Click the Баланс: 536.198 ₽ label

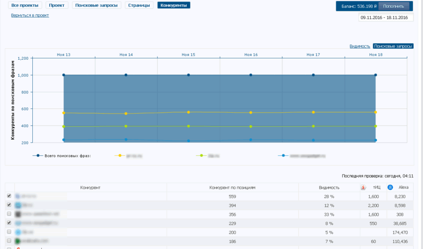(359, 6)
